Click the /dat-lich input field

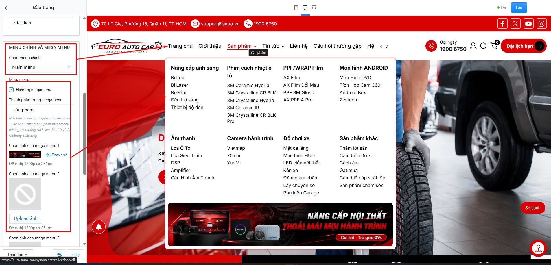pos(41,23)
